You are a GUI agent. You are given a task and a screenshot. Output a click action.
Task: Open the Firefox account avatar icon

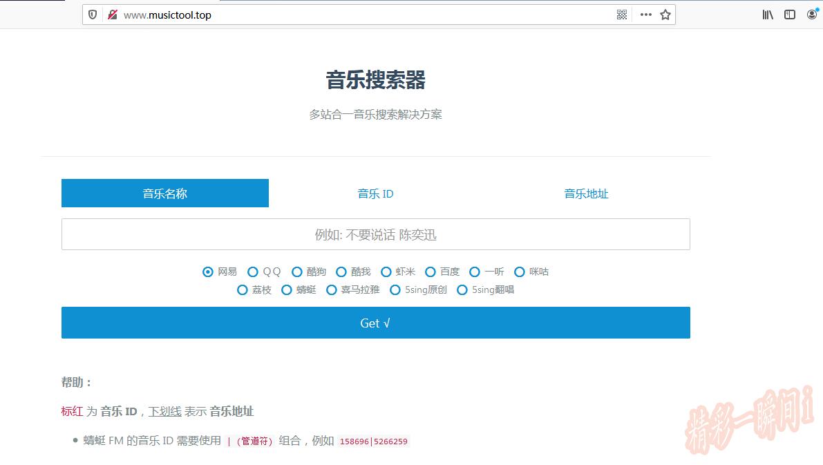(812, 15)
